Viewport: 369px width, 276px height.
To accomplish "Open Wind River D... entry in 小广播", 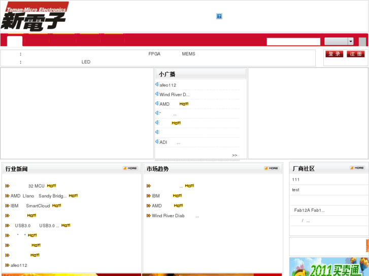I will [x=175, y=94].
